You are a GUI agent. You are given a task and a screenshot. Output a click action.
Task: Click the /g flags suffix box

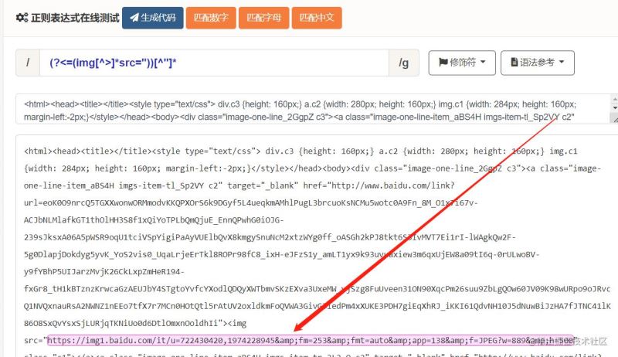coord(403,63)
